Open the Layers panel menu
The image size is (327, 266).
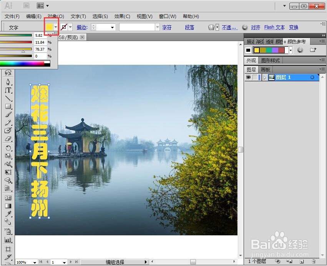322,69
